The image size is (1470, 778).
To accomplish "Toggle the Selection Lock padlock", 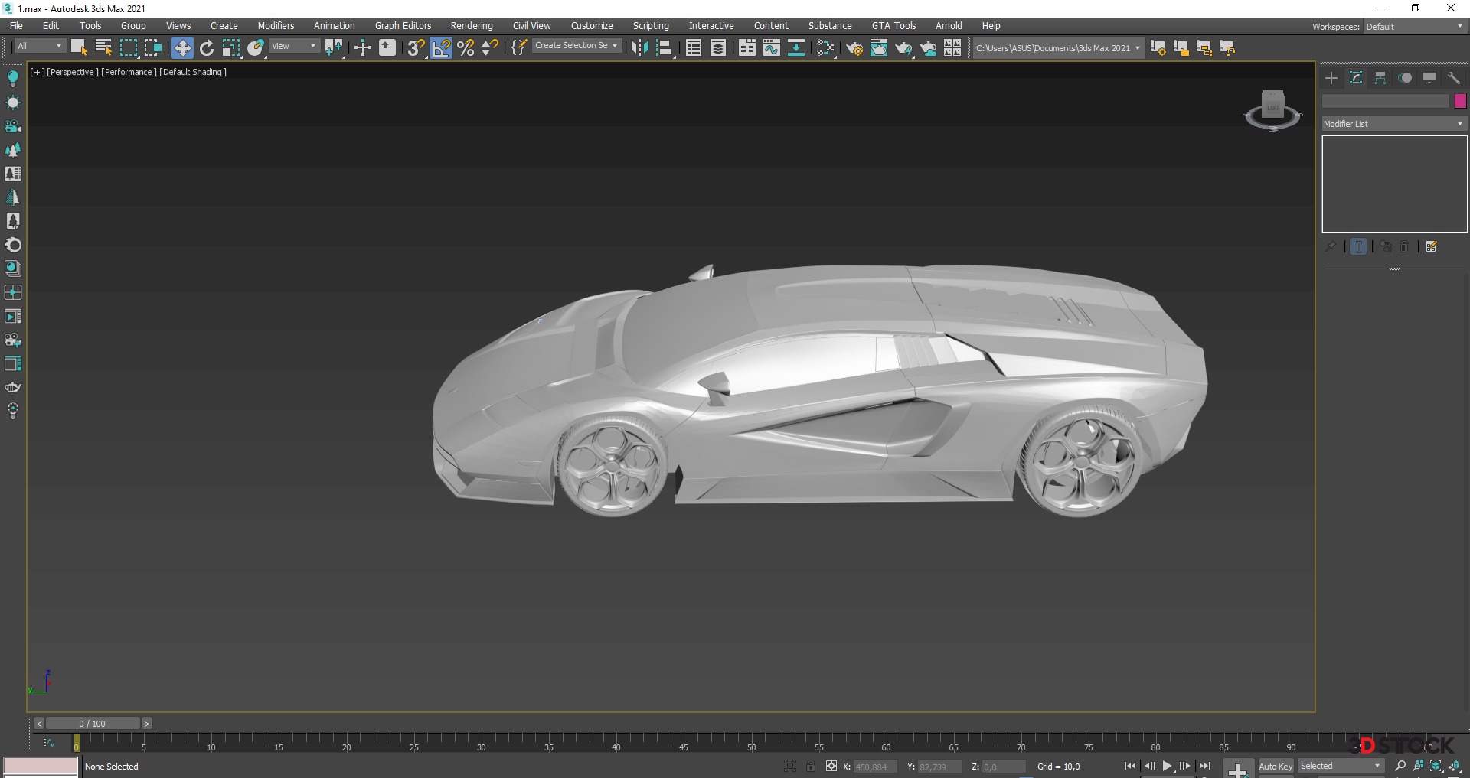I will [811, 766].
